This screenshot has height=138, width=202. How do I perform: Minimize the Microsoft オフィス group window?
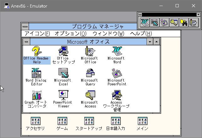point(150,42)
